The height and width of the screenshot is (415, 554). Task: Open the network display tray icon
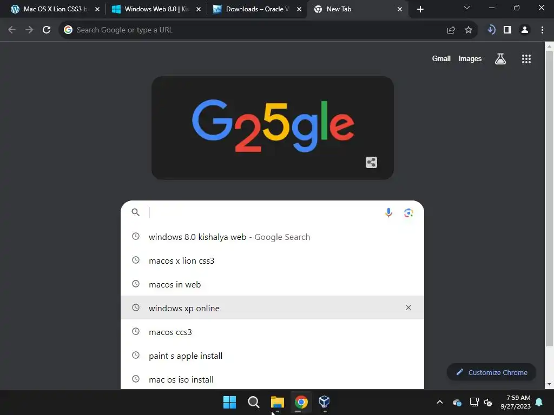pyautogui.click(x=474, y=402)
